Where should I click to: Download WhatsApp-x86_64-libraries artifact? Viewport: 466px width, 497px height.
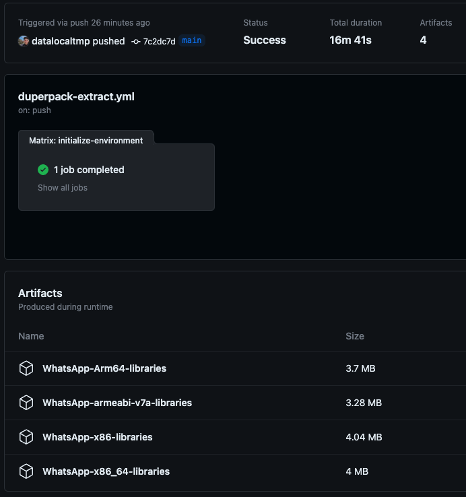(x=106, y=471)
